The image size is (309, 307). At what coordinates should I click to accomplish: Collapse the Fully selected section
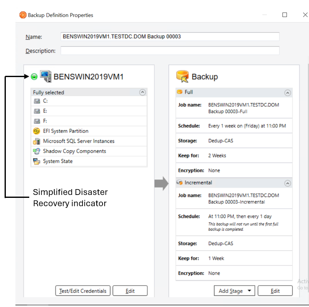[x=143, y=92]
